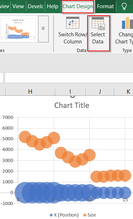The height and width of the screenshot is (219, 133).
Task: Open the Help ribbon tab
Action: click(53, 6)
